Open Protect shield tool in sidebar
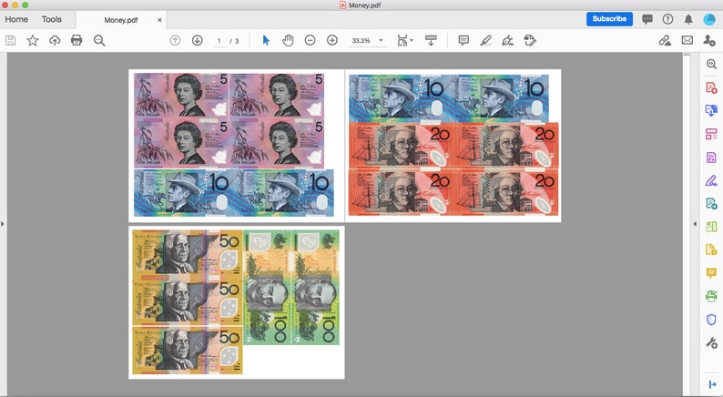This screenshot has width=723, height=397. 711,319
